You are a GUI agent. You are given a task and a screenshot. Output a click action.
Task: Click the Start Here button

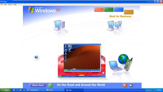pos(38,85)
